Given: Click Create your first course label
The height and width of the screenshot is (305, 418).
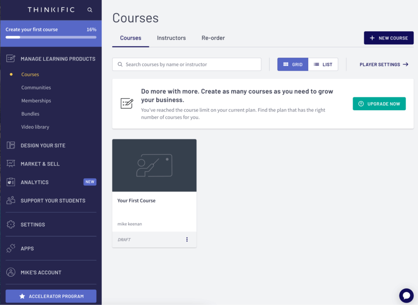Looking at the screenshot, I should (x=31, y=30).
